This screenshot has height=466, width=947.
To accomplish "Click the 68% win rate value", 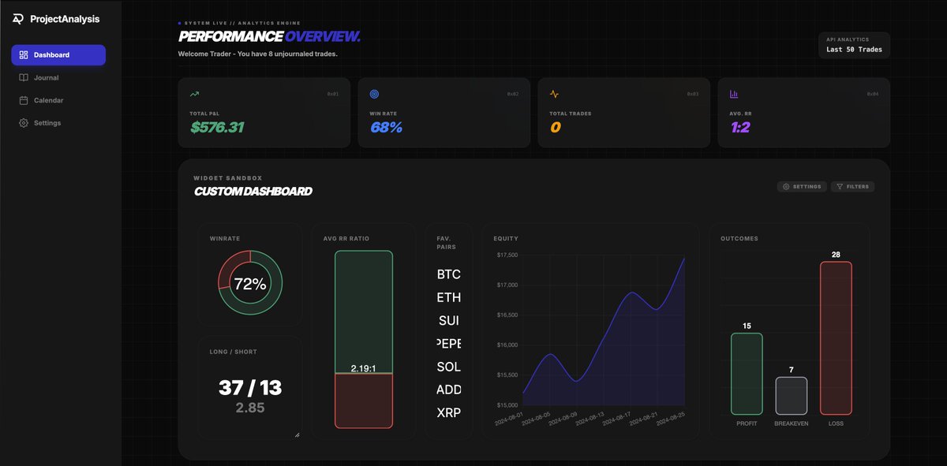I will tap(386, 127).
